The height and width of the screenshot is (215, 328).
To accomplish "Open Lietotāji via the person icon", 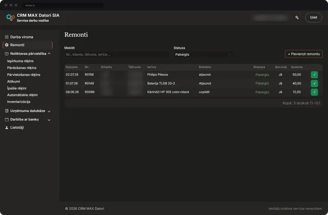I will pos(7,127).
